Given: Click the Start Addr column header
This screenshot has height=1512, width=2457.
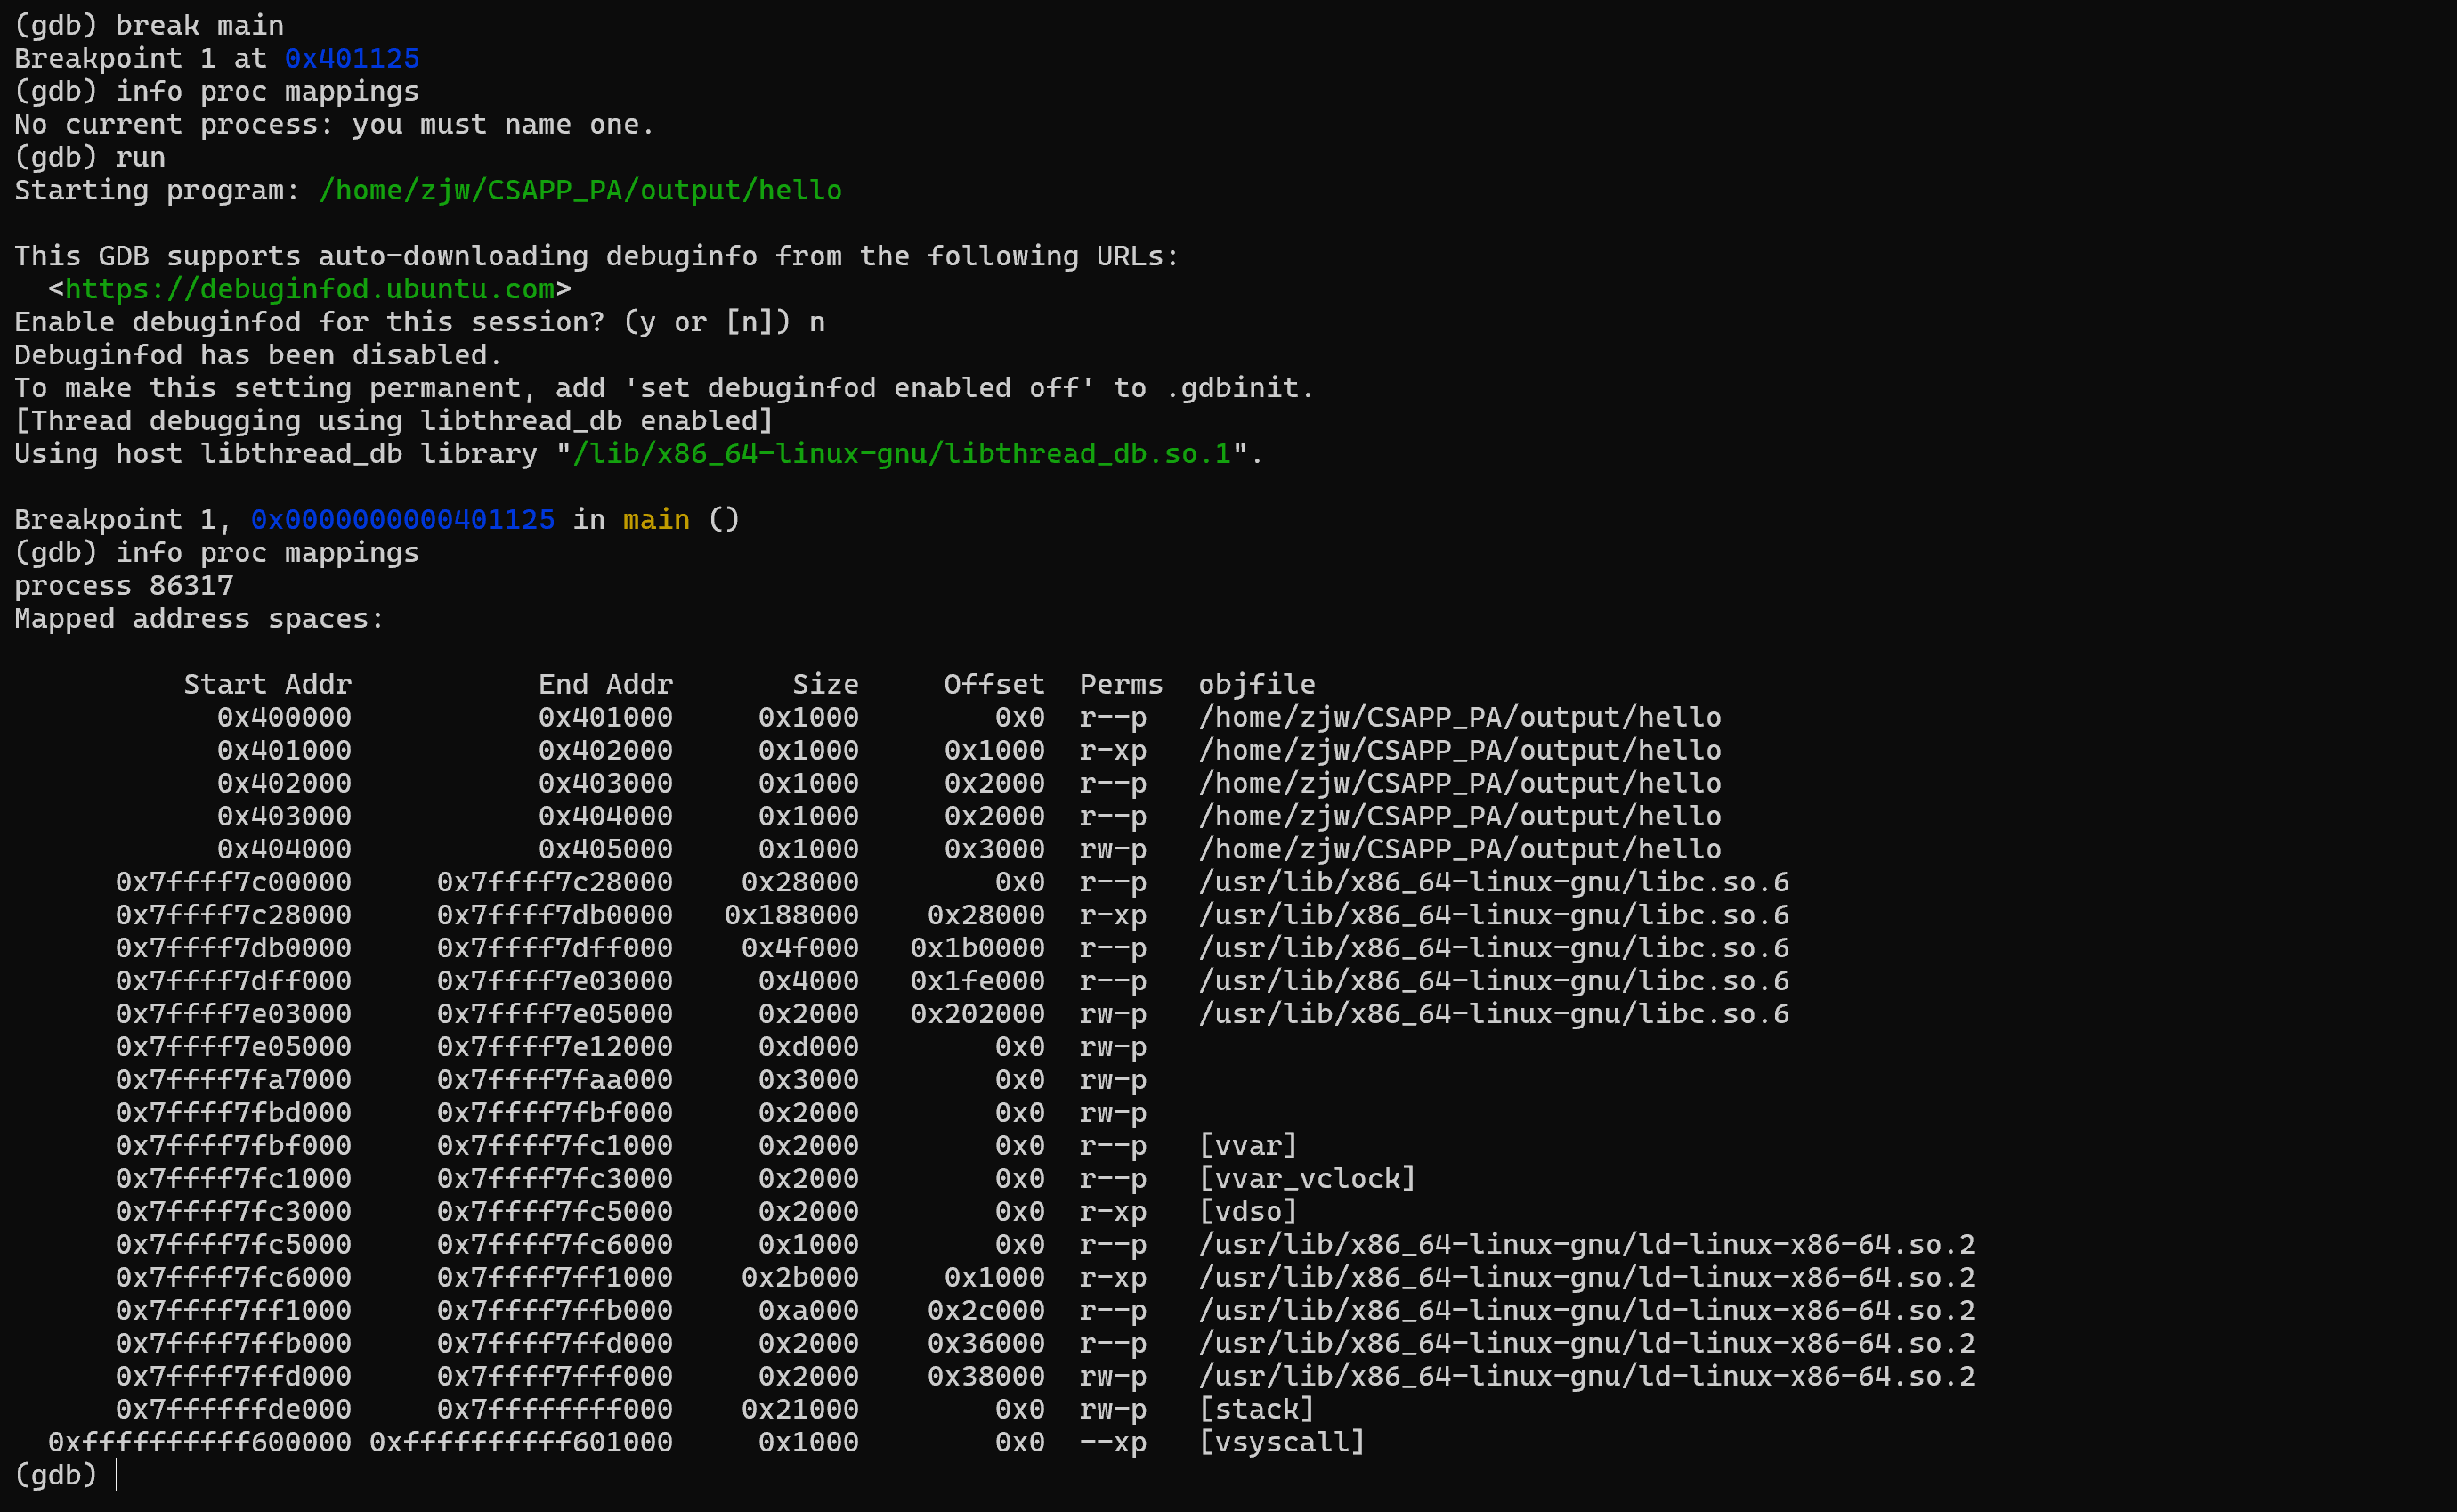Looking at the screenshot, I should (267, 684).
